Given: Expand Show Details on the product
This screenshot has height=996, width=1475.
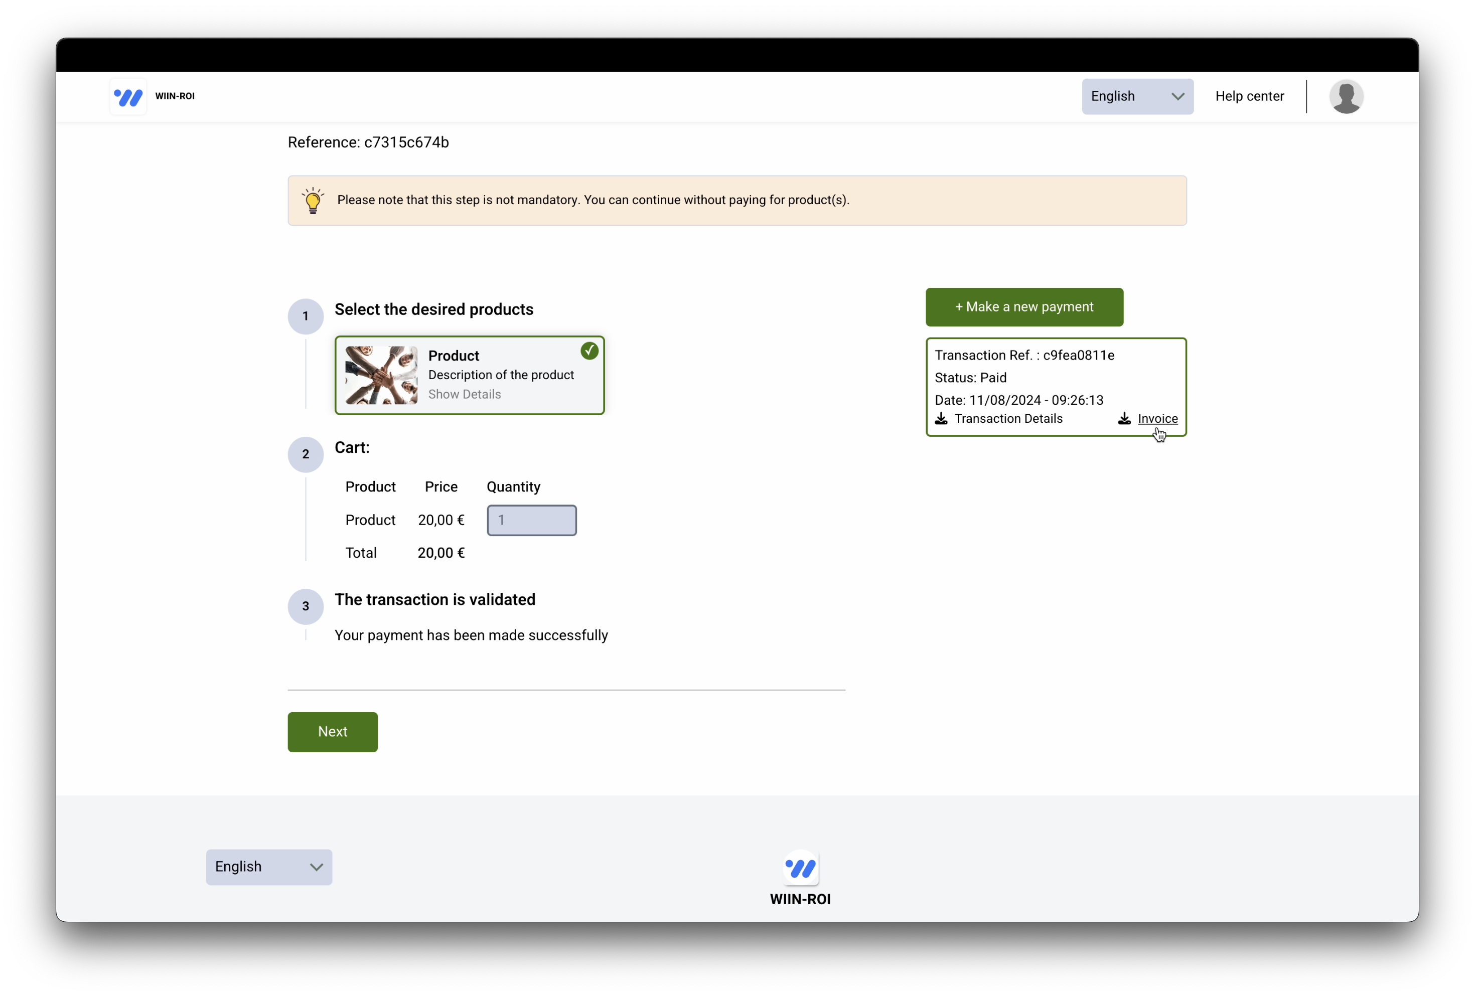Looking at the screenshot, I should coord(465,395).
